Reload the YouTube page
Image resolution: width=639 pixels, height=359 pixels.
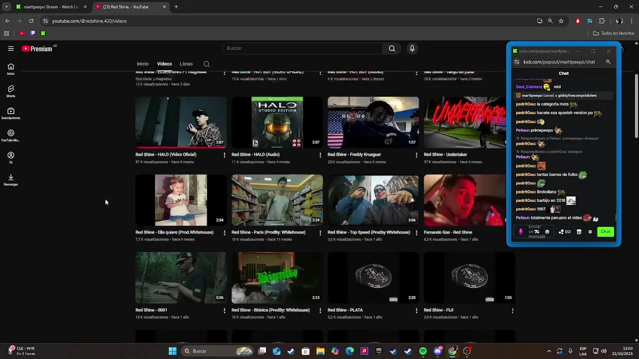31,21
